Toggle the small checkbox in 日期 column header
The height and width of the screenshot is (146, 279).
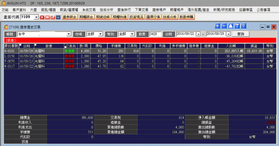click(x=21, y=45)
